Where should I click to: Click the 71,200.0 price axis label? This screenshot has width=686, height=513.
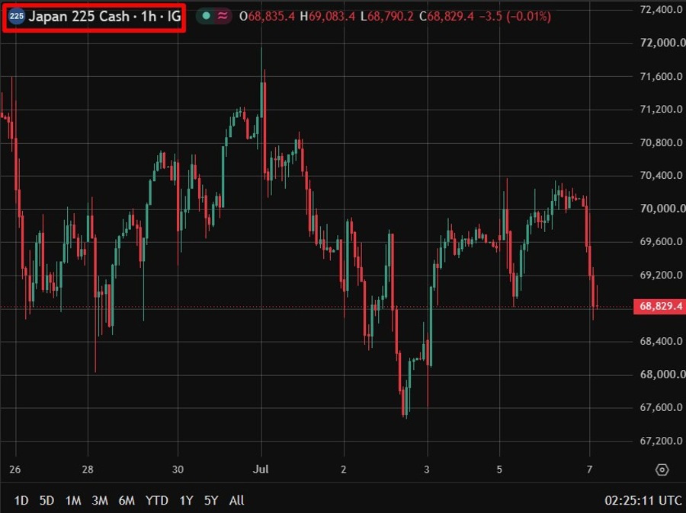click(662, 110)
